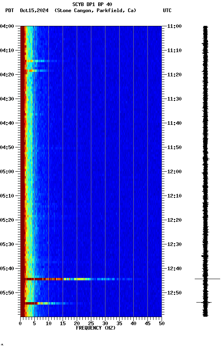
Task: Click the spectrogram event band near 05:54 PDT
Action: point(51,303)
